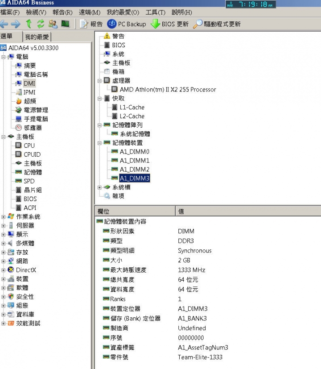Open the 檢視(V) menu
Screen dimensions: 321x369
point(36,12)
